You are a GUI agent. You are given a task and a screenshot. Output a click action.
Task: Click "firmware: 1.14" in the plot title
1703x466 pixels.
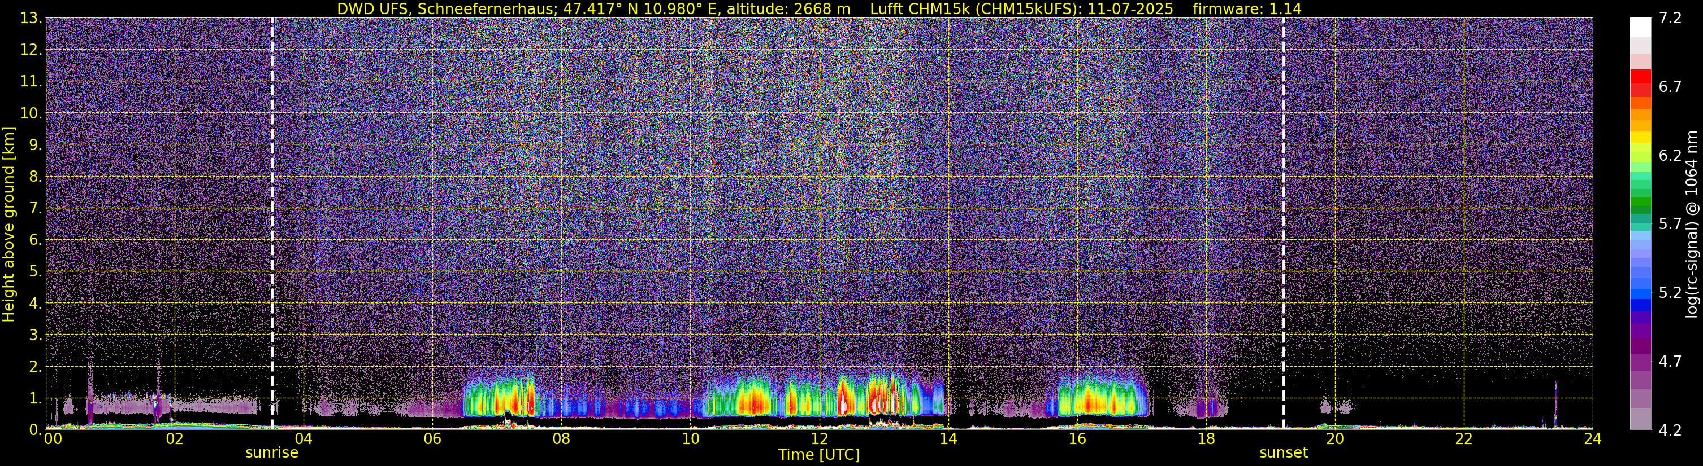click(x=1247, y=8)
